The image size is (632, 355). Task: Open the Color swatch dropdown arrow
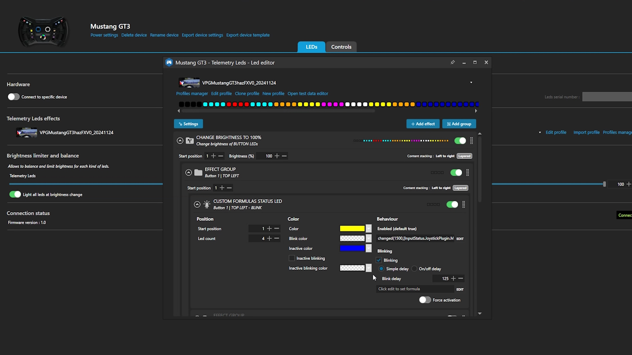[368, 228]
